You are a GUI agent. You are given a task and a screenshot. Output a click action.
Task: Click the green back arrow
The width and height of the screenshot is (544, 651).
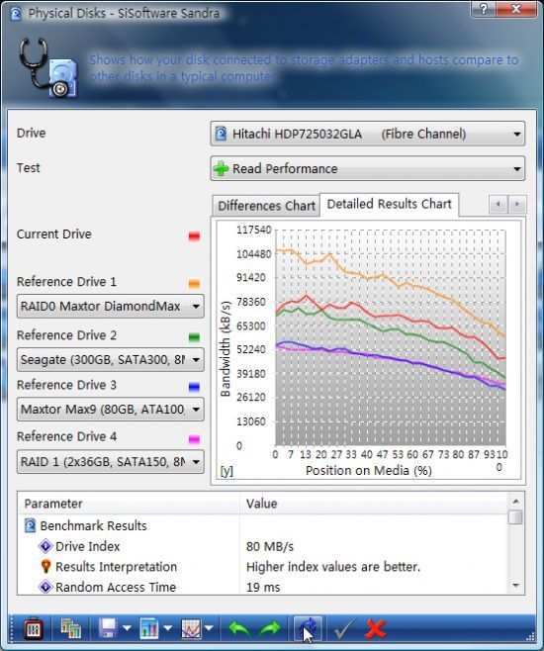(239, 629)
